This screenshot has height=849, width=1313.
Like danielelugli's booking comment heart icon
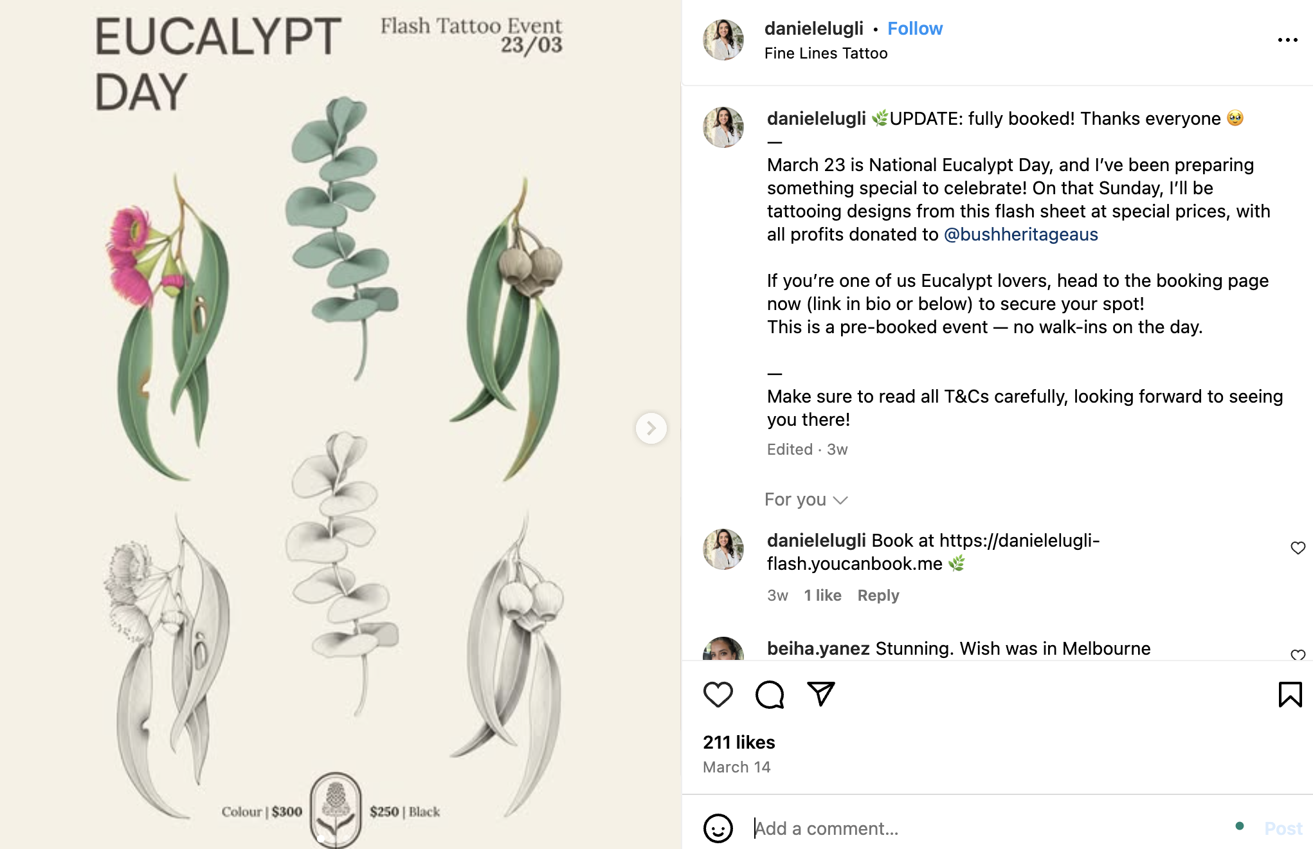pos(1299,547)
